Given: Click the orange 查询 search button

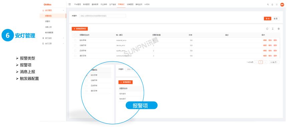Looking at the screenshot, I should coord(267,19).
